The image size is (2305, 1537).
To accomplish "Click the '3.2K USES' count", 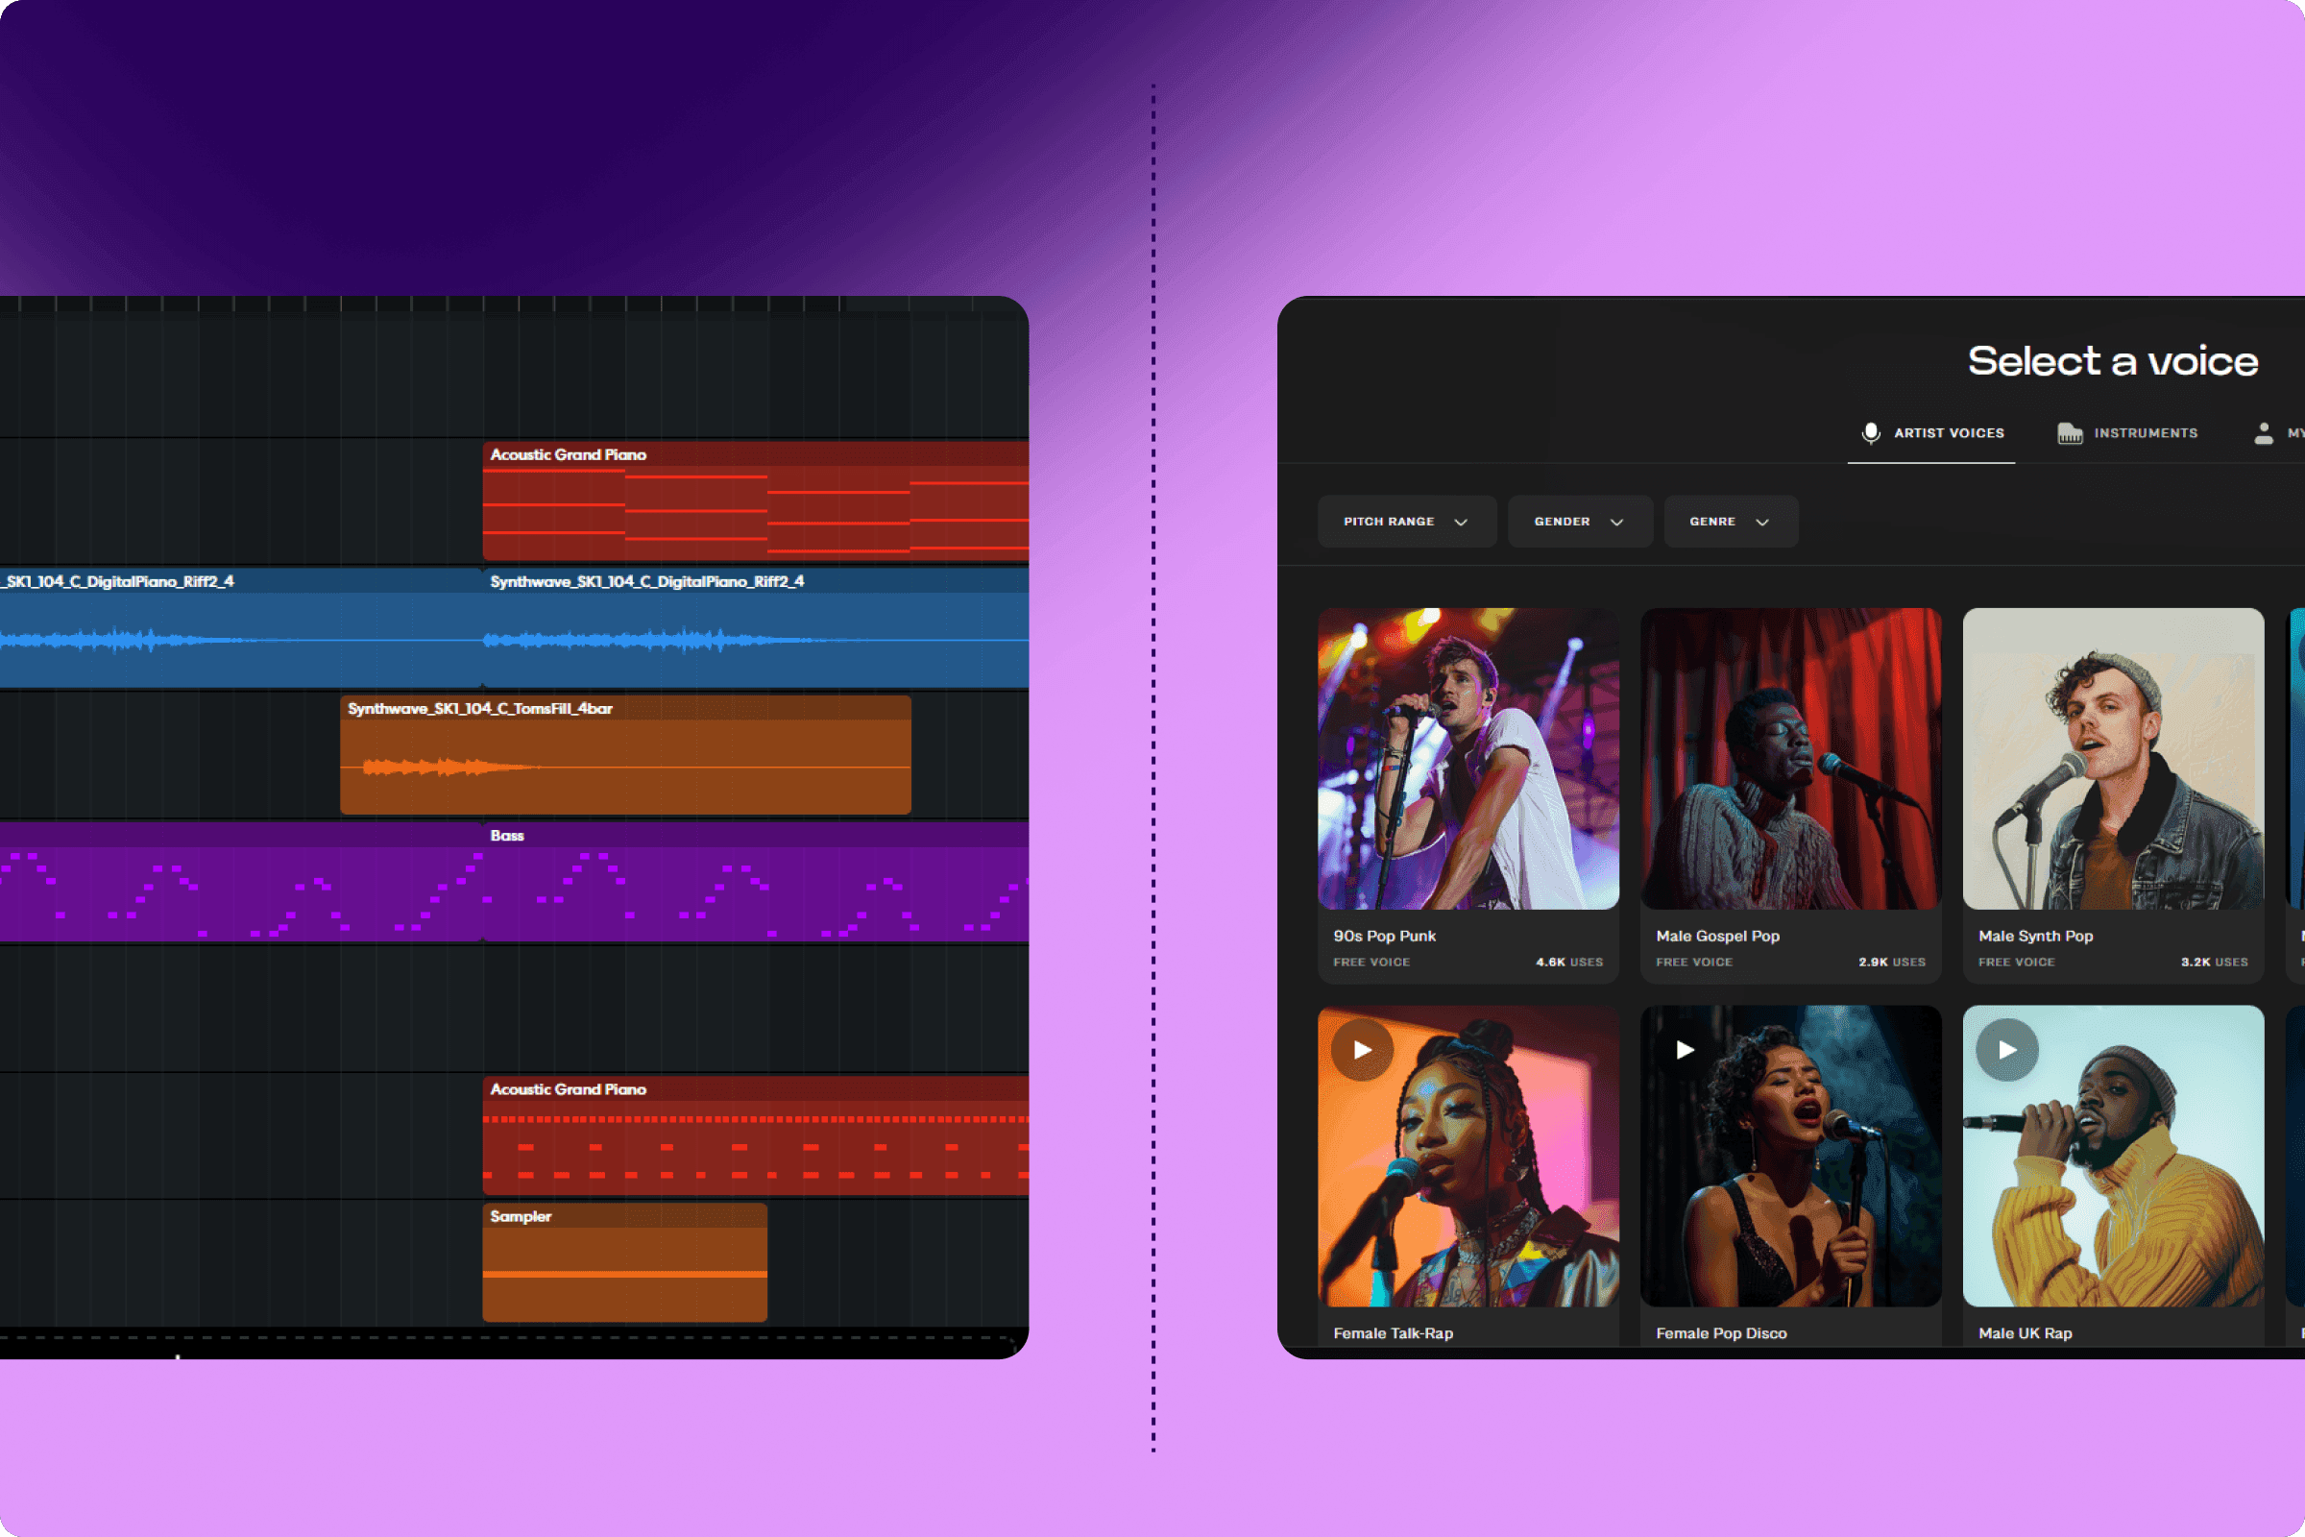I will click(2214, 963).
